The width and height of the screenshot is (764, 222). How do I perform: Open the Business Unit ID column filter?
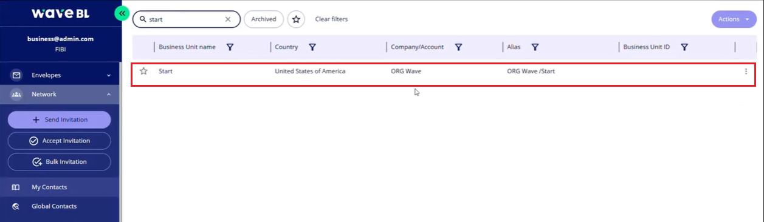click(684, 47)
